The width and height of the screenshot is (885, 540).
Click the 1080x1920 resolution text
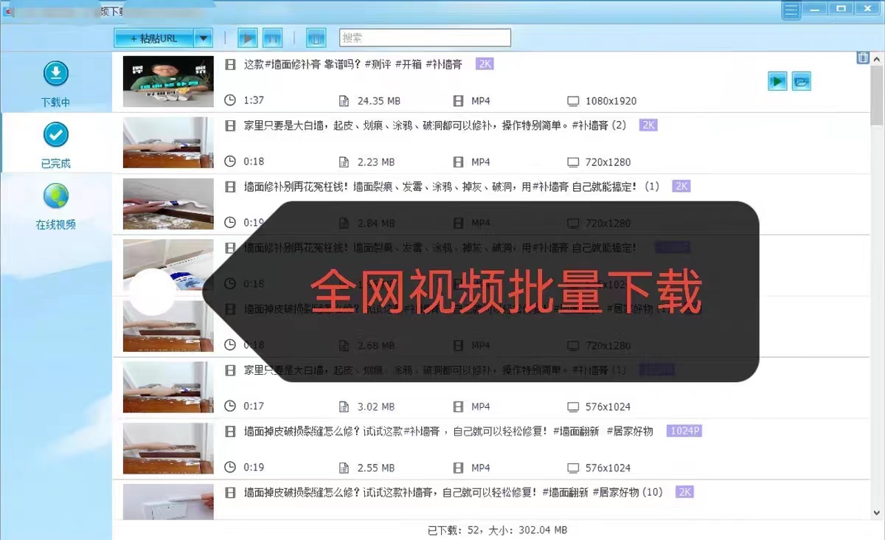611,100
